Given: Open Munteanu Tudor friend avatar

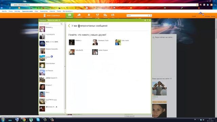Looking at the screenshot, I should click(x=95, y=42).
